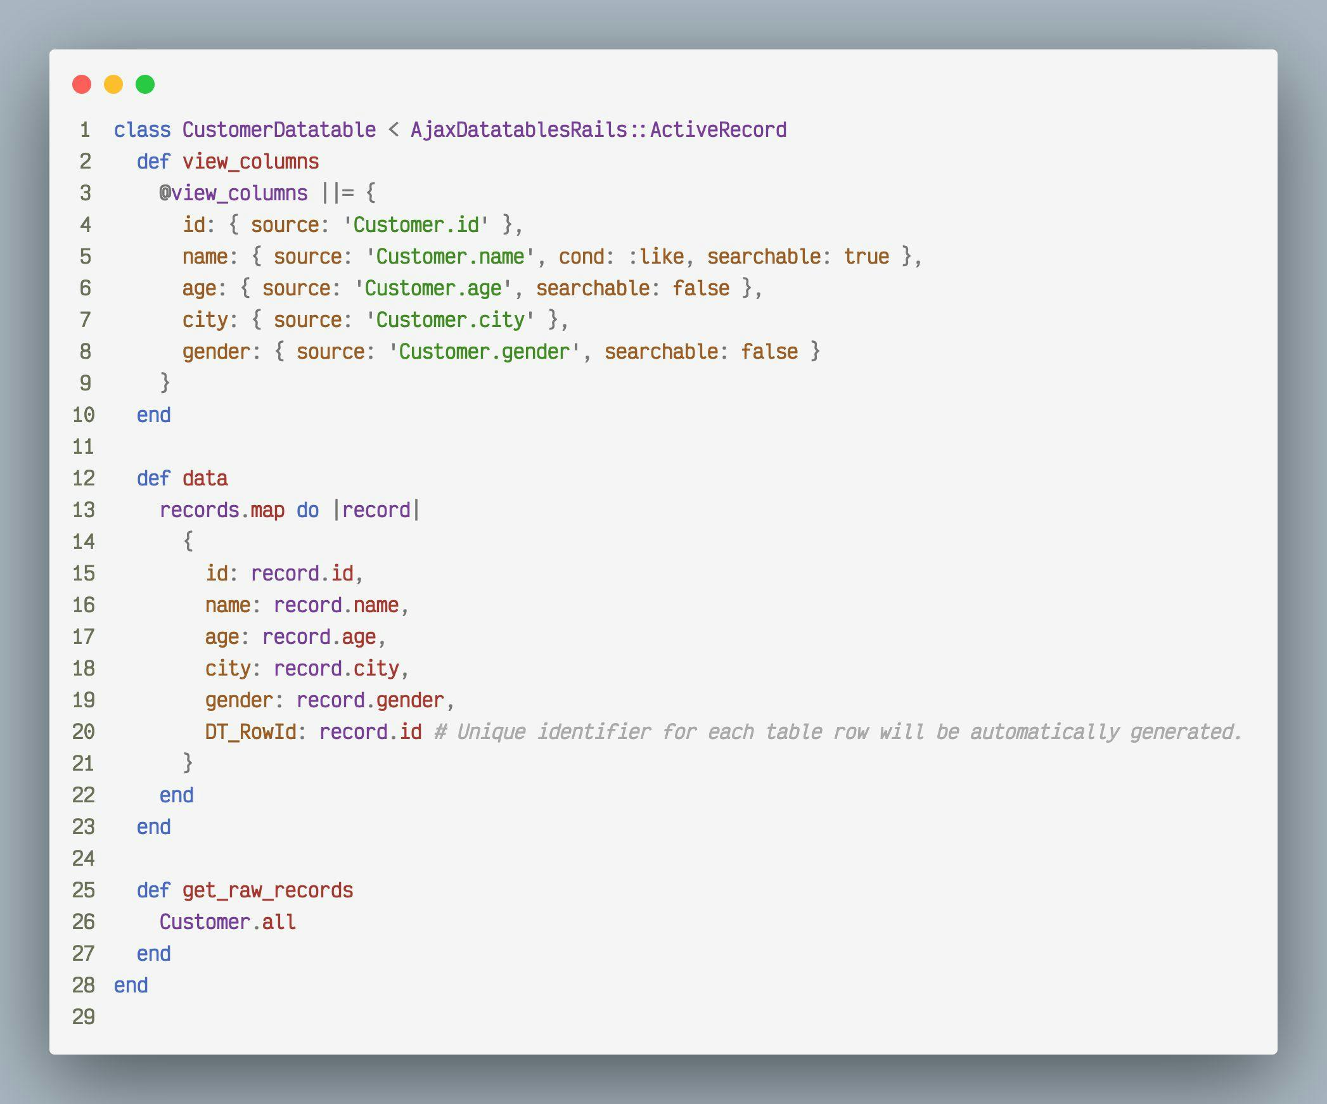Click the green maximize window dot
1327x1104 pixels.
tap(145, 84)
